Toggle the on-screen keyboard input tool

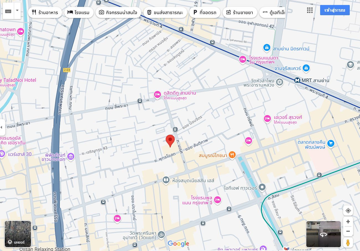point(8,11)
